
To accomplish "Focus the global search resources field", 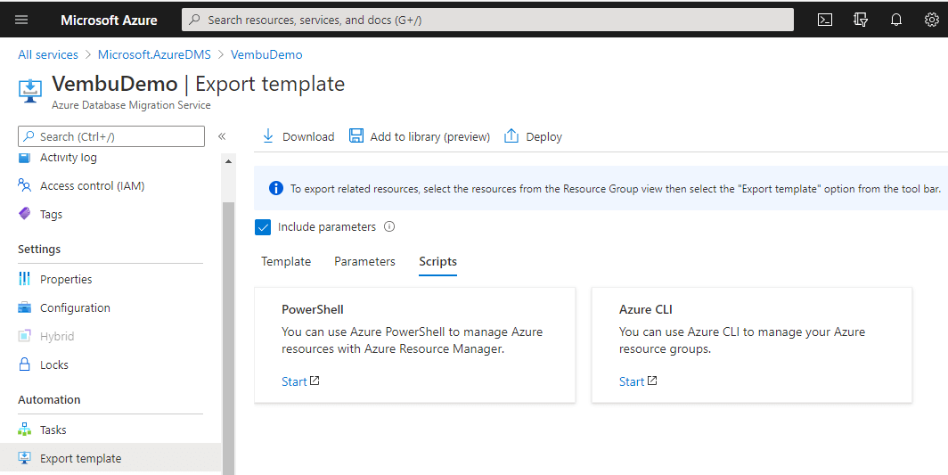I will point(488,20).
